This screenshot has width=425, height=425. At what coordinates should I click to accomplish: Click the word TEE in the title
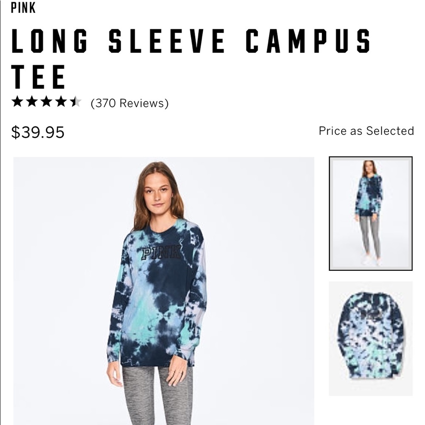coord(38,76)
